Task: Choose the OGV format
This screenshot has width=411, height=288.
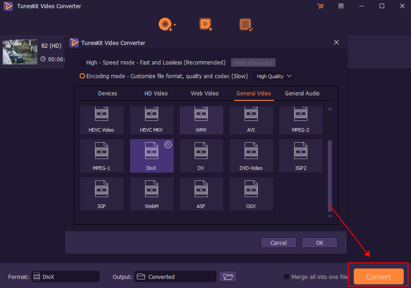Action: (x=251, y=194)
